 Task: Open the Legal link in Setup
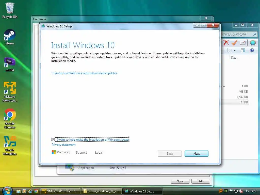(x=99, y=153)
